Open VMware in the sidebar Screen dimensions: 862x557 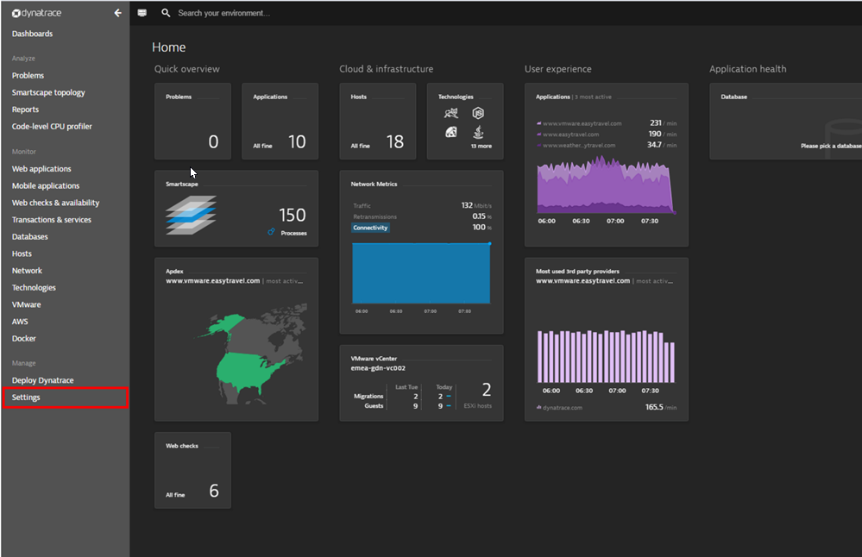click(x=27, y=305)
